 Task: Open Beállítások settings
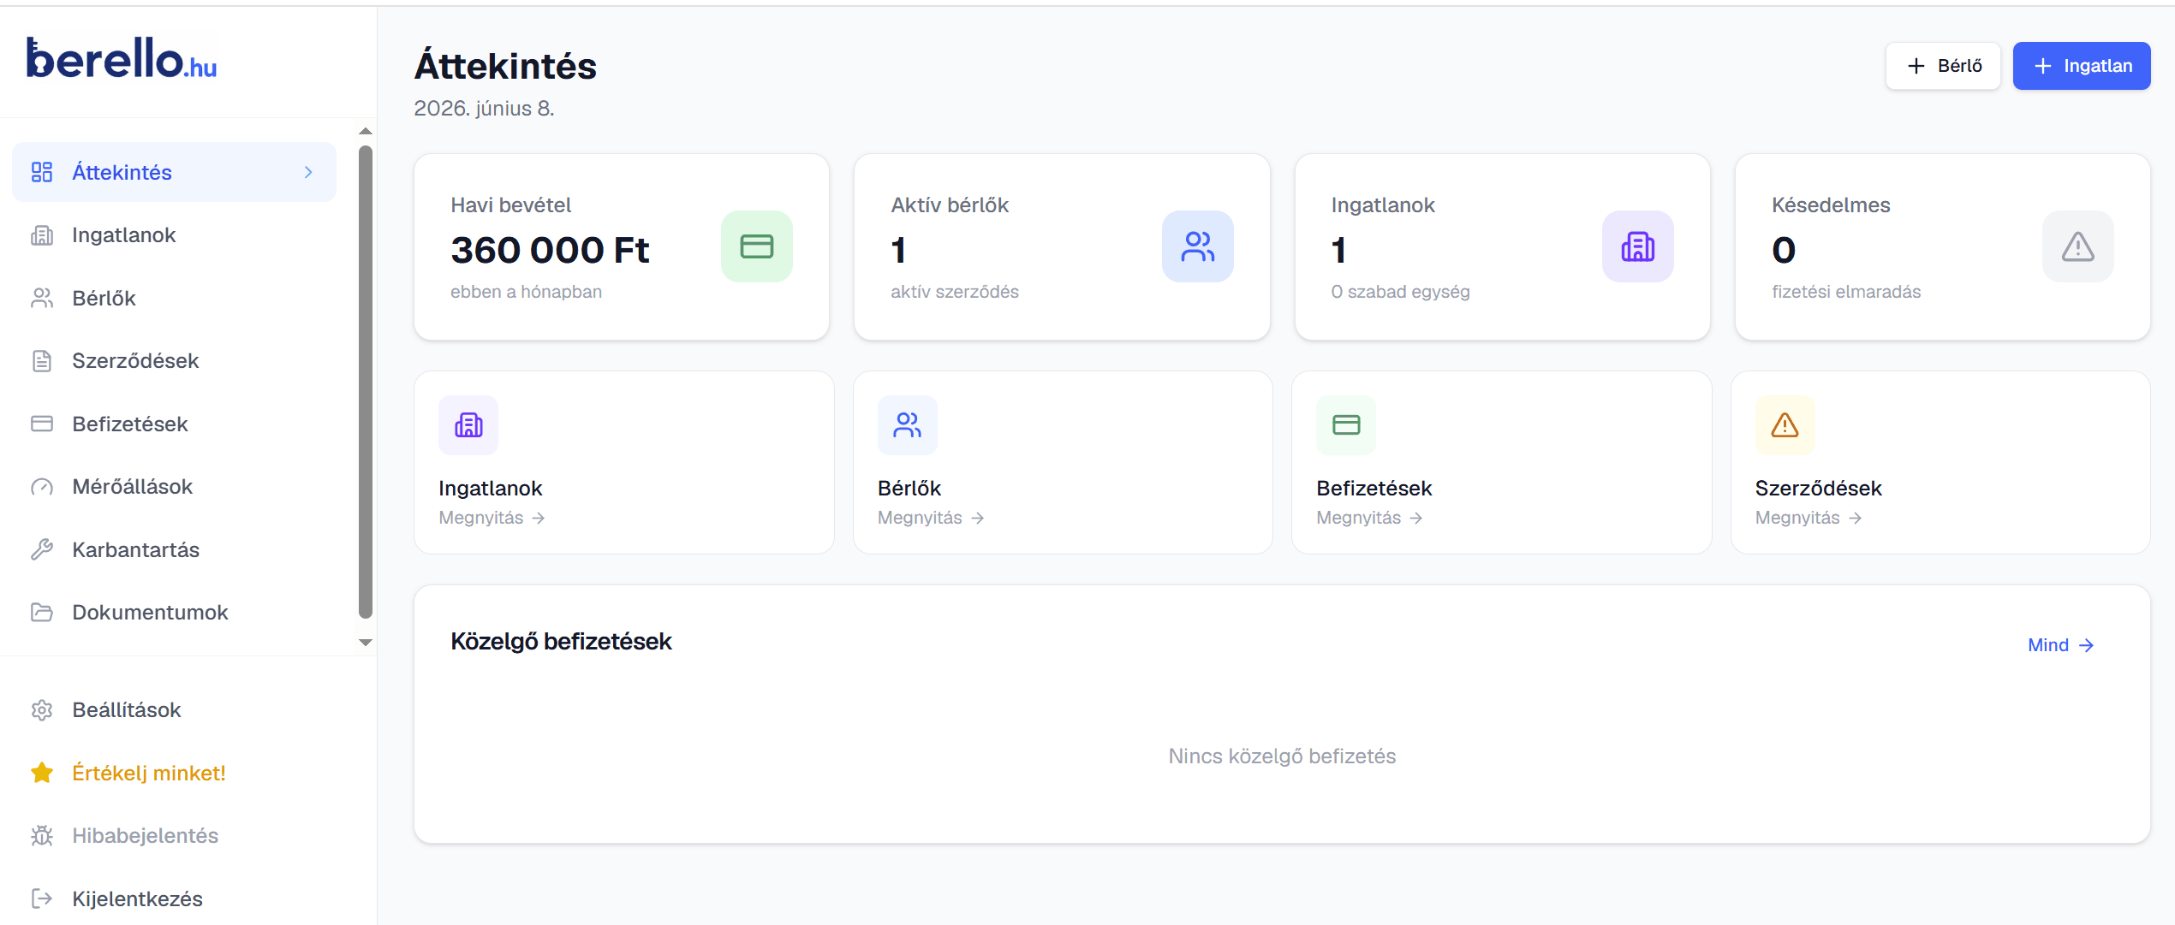pos(175,710)
